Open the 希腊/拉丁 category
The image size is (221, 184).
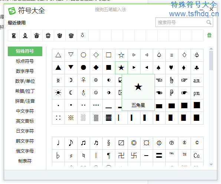(25, 91)
